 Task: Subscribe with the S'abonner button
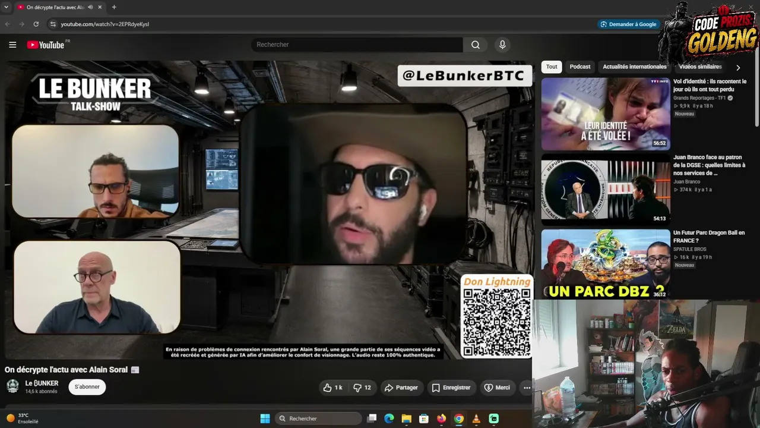tap(87, 387)
